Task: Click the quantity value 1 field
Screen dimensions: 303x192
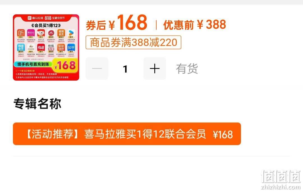Action: [x=126, y=69]
